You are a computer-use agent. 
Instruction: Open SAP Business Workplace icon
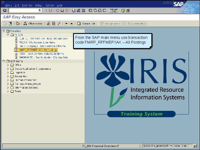(x=17, y=23)
